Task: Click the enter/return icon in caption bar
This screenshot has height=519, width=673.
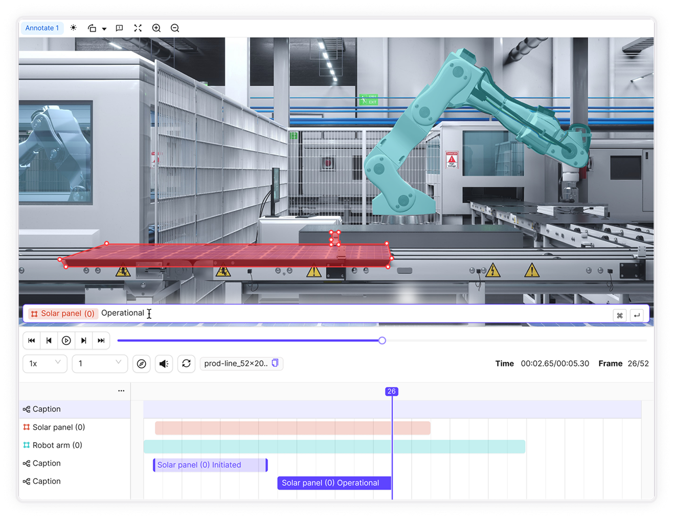Action: tap(637, 315)
